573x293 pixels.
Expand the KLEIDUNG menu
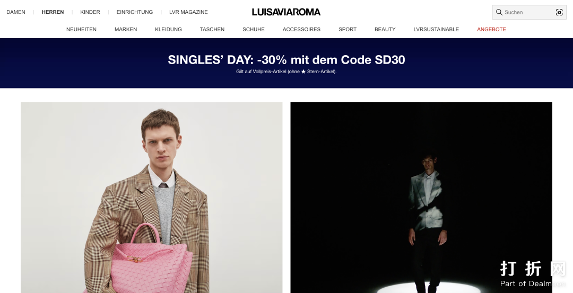[x=168, y=29]
